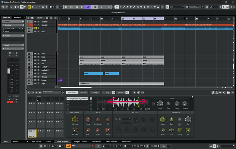Undo last action in top toolbar
Viewport: 236px width, 149px height.
point(3,7)
